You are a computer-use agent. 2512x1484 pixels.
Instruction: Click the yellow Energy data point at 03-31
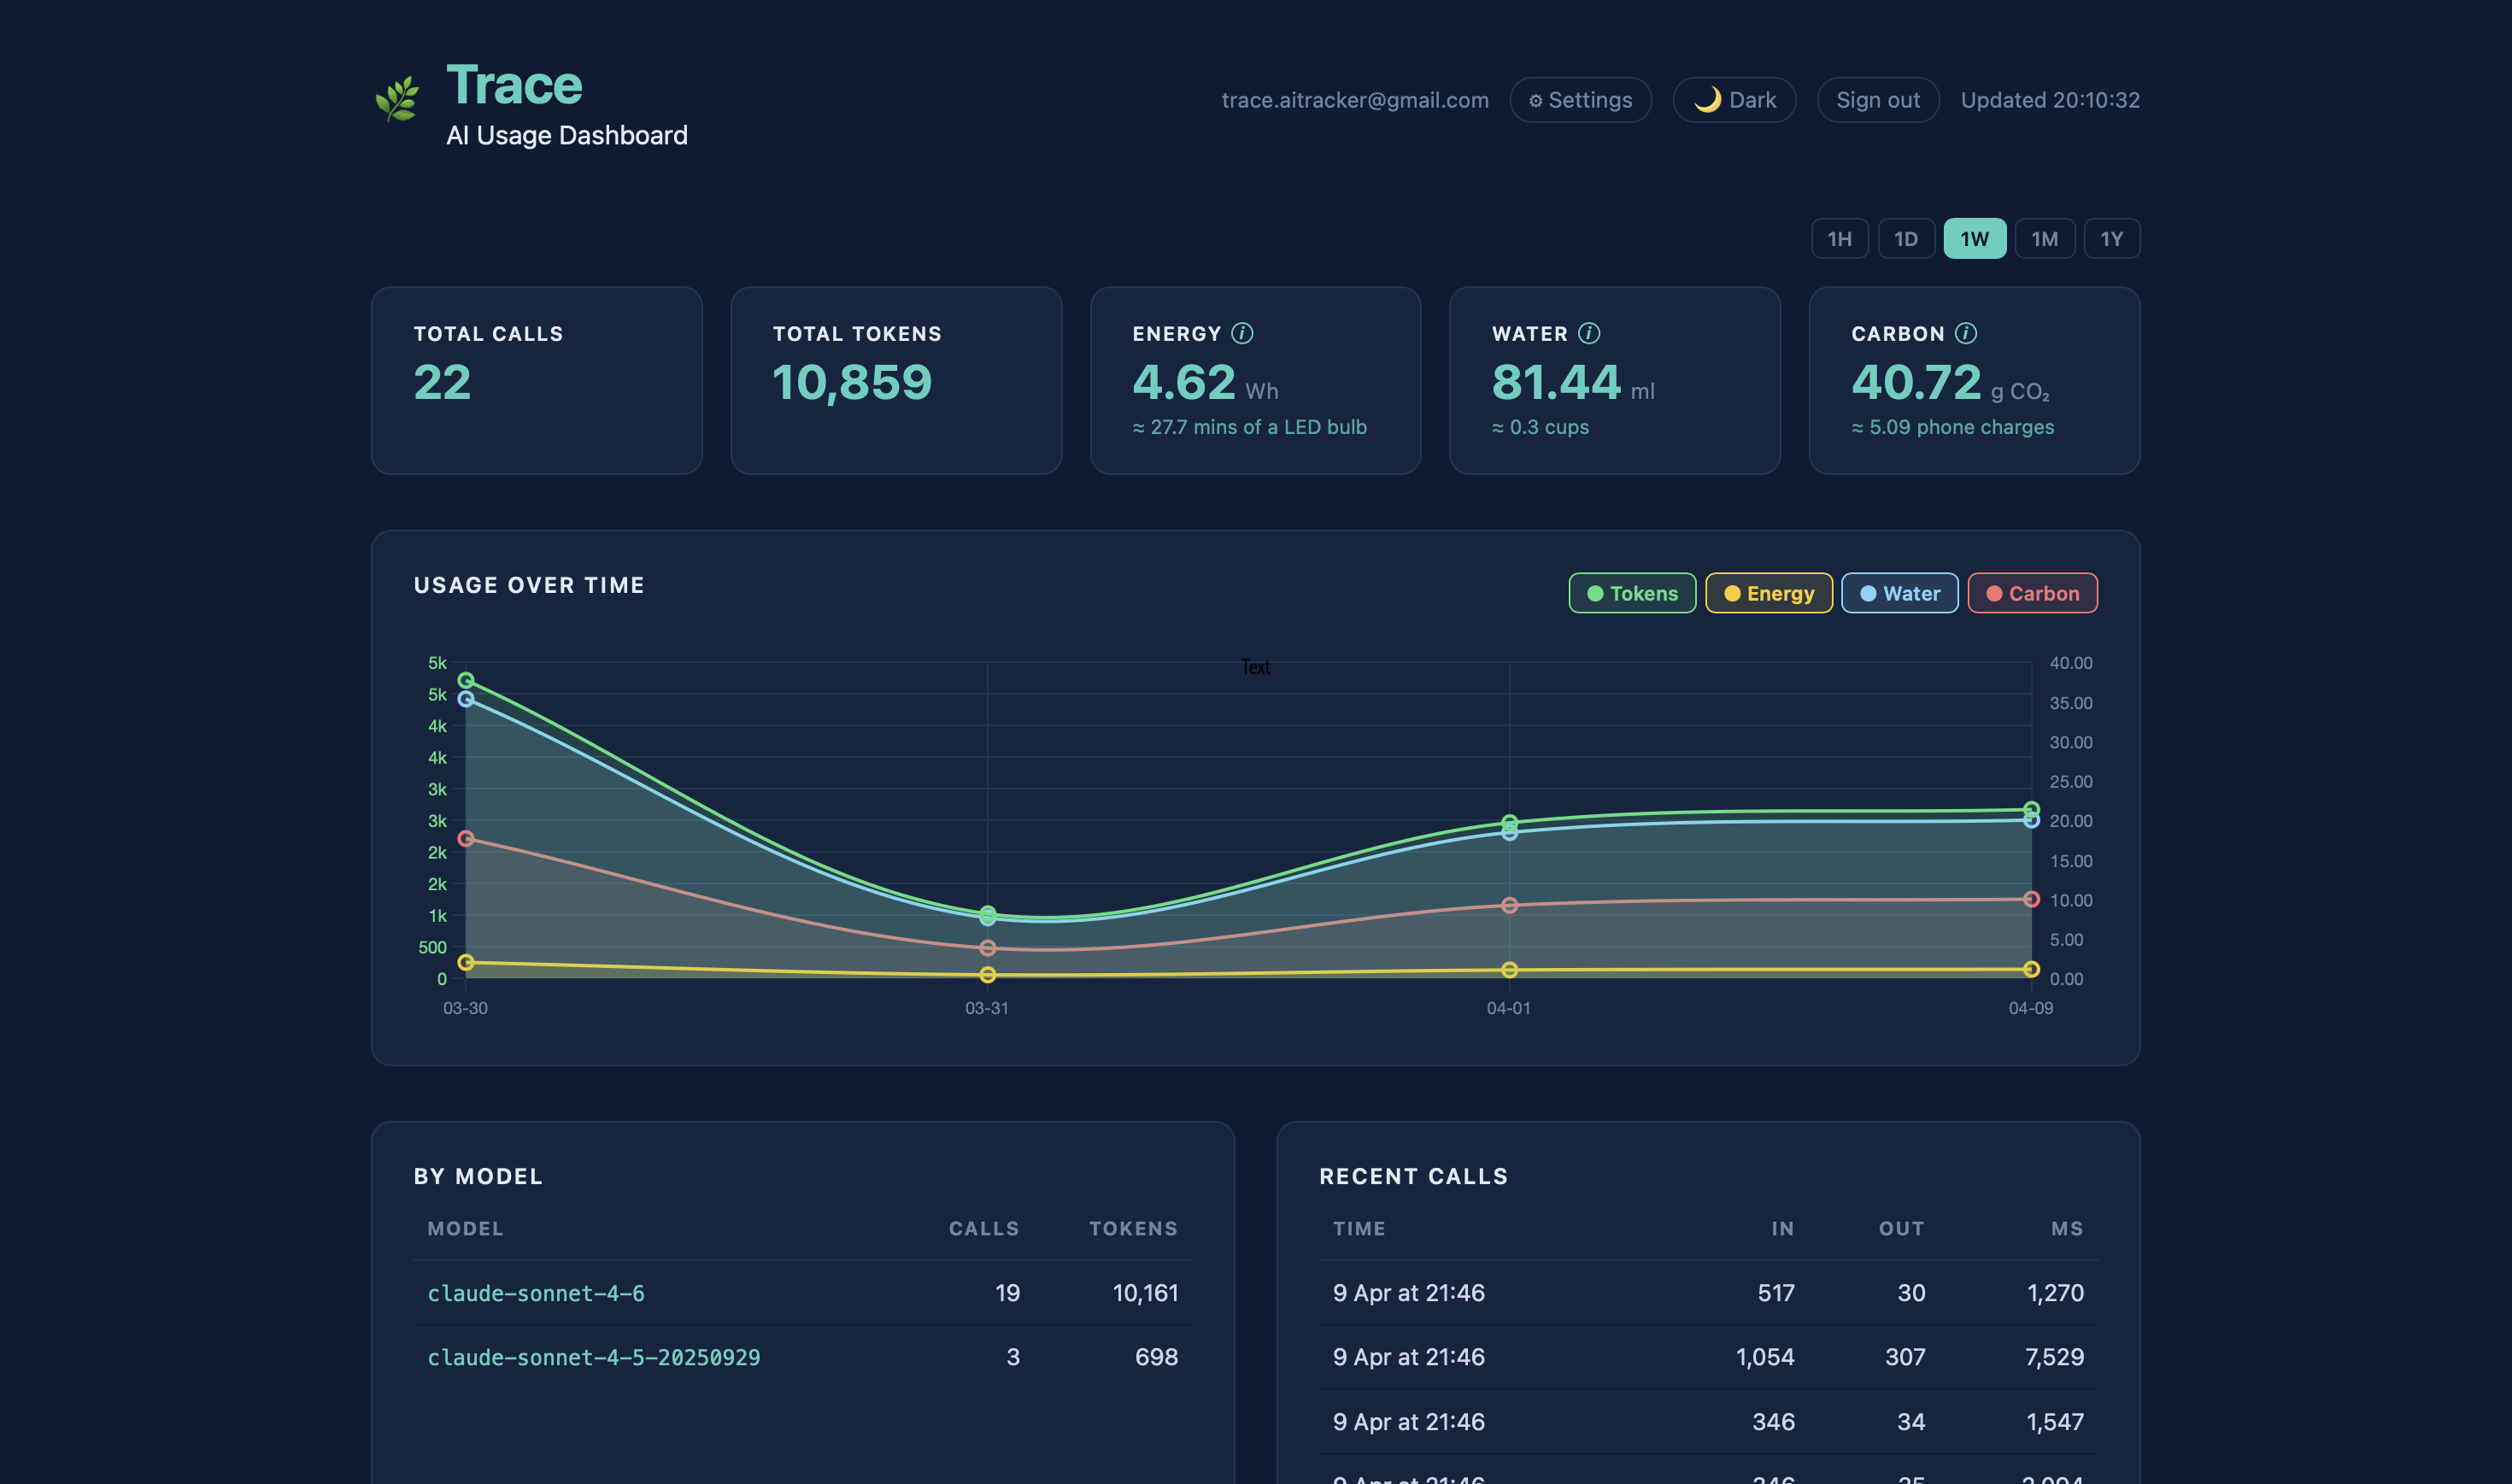(x=988, y=974)
